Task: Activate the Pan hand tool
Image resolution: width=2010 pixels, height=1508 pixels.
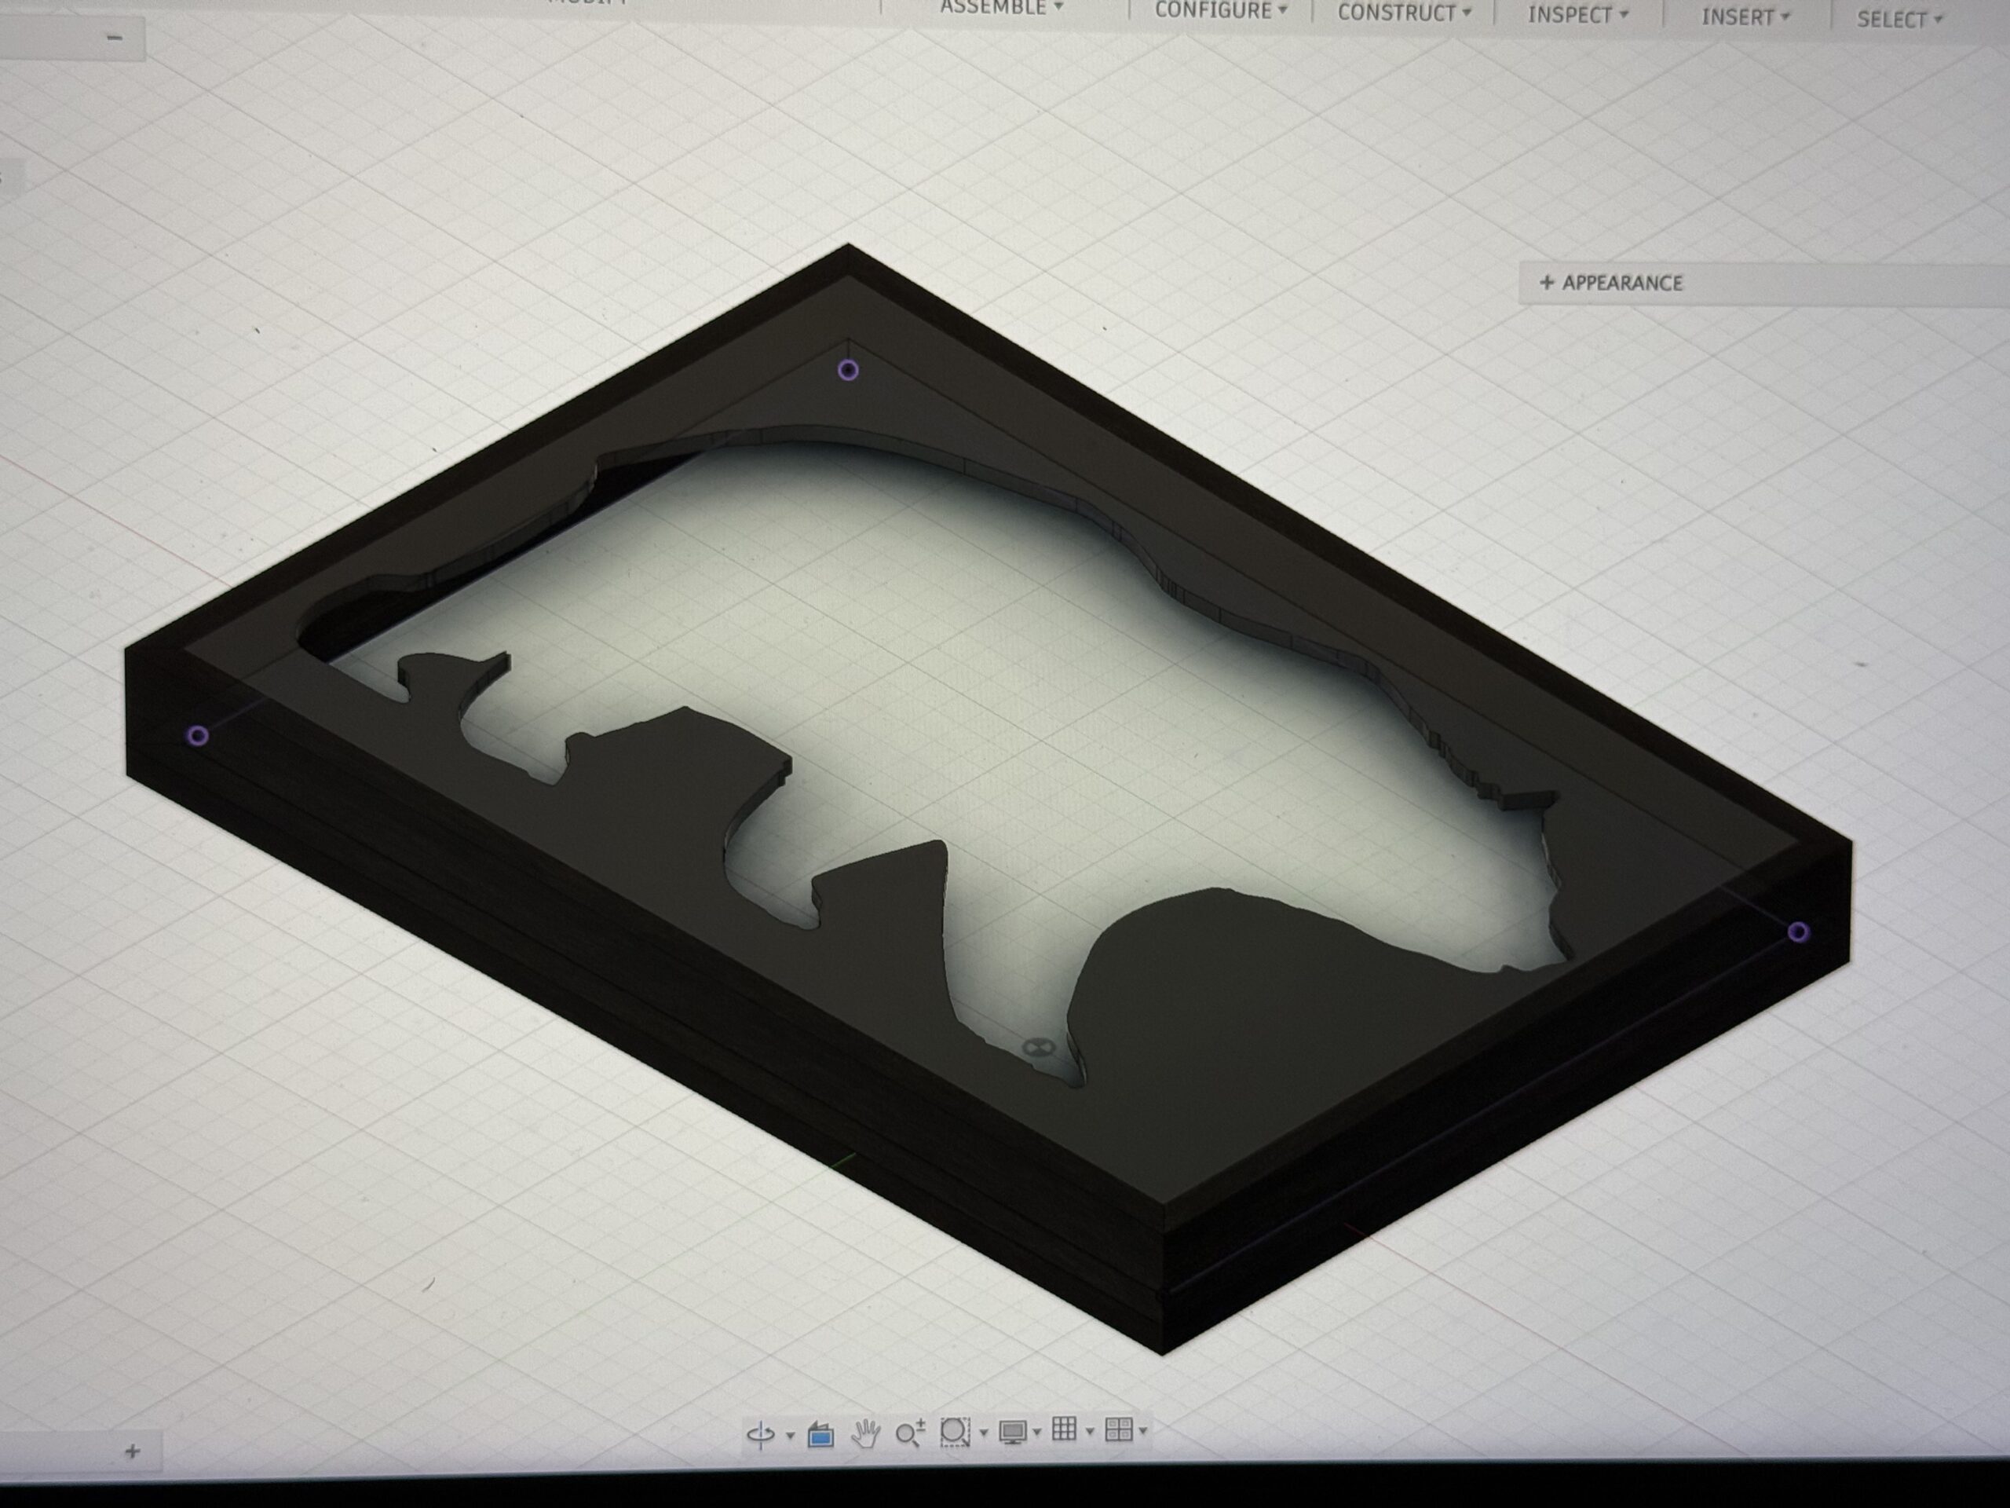Action: pos(865,1433)
